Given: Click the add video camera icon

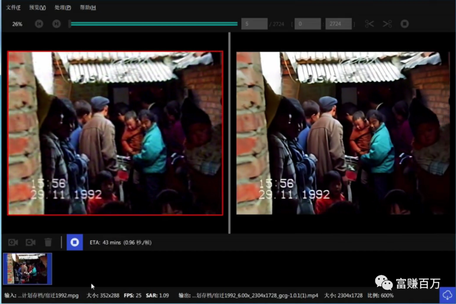Looking at the screenshot, I should pyautogui.click(x=13, y=242).
